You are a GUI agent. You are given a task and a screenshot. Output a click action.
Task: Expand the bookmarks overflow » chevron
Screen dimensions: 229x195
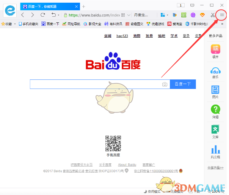coord(222,24)
